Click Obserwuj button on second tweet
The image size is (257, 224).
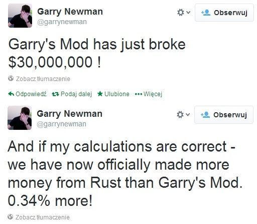pyautogui.click(x=224, y=115)
